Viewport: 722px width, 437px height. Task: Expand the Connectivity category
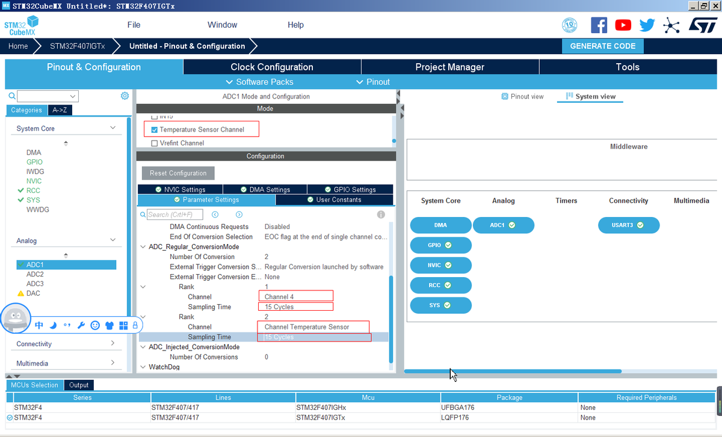coord(113,344)
